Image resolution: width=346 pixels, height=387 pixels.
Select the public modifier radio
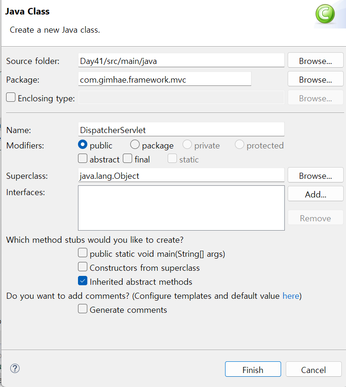(x=83, y=145)
